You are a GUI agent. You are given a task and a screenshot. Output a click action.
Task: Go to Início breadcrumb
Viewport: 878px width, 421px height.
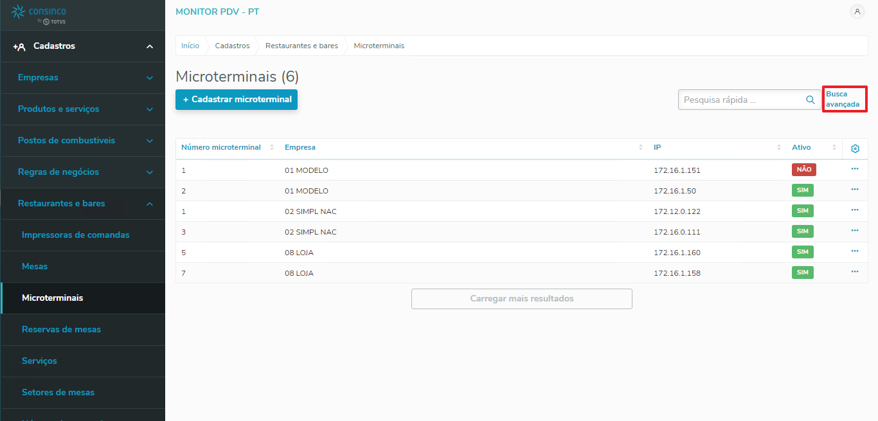[x=190, y=46]
